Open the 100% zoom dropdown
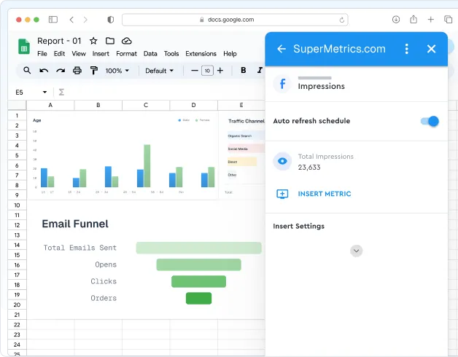 [x=117, y=71]
